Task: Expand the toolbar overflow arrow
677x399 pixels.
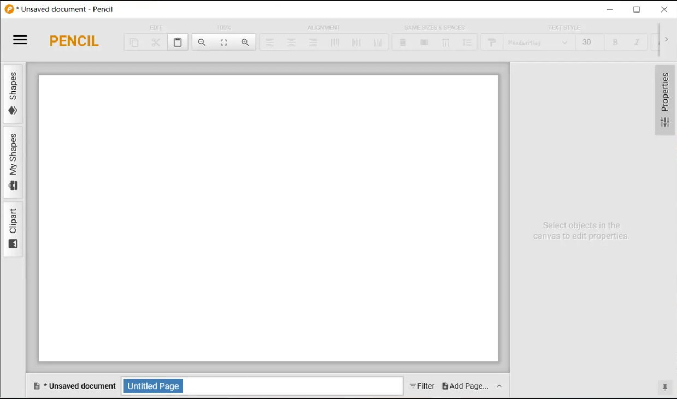Action: tap(666, 40)
